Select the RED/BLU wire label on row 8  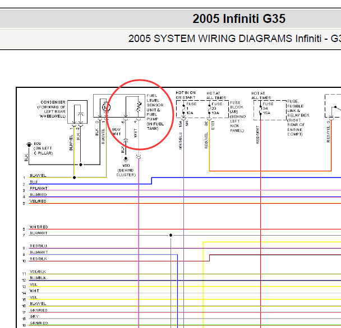tap(38, 246)
